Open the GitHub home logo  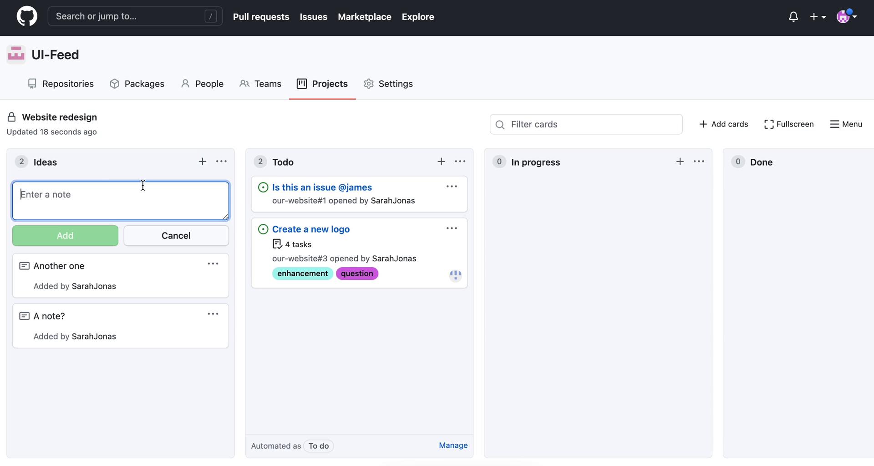(27, 16)
